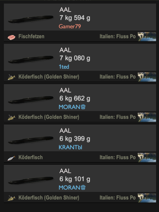Open player profile Gamer79
159x212 pixels.
tap(70, 26)
